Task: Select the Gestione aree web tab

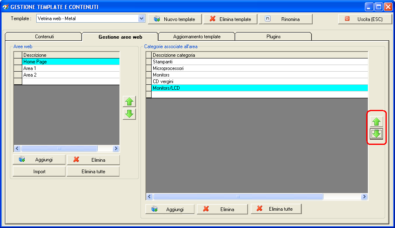Action: point(120,37)
